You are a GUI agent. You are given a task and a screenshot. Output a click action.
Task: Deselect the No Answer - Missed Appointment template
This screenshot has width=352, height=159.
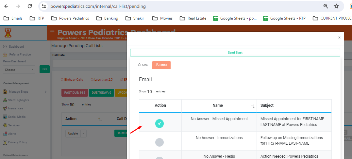tap(159, 123)
